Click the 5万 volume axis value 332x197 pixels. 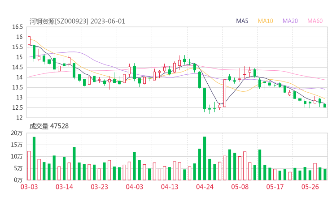[x=18, y=168]
